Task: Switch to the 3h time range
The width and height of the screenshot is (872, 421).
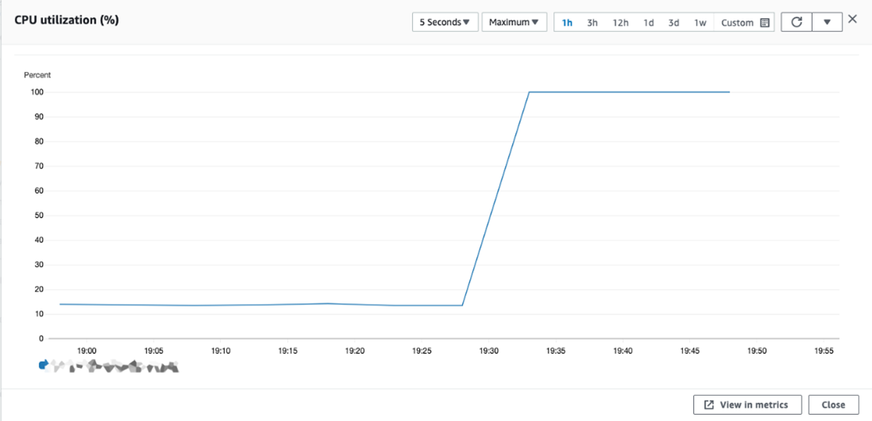Action: click(x=592, y=23)
